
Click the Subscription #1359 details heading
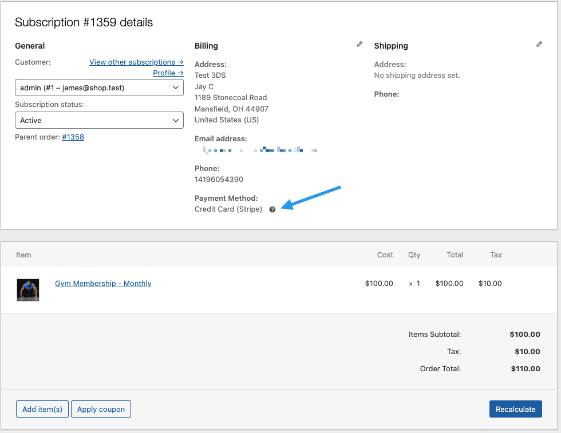coord(84,22)
